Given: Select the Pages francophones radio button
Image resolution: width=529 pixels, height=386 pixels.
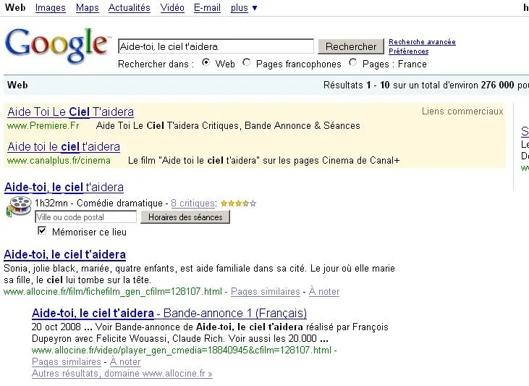Looking at the screenshot, I should 247,62.
